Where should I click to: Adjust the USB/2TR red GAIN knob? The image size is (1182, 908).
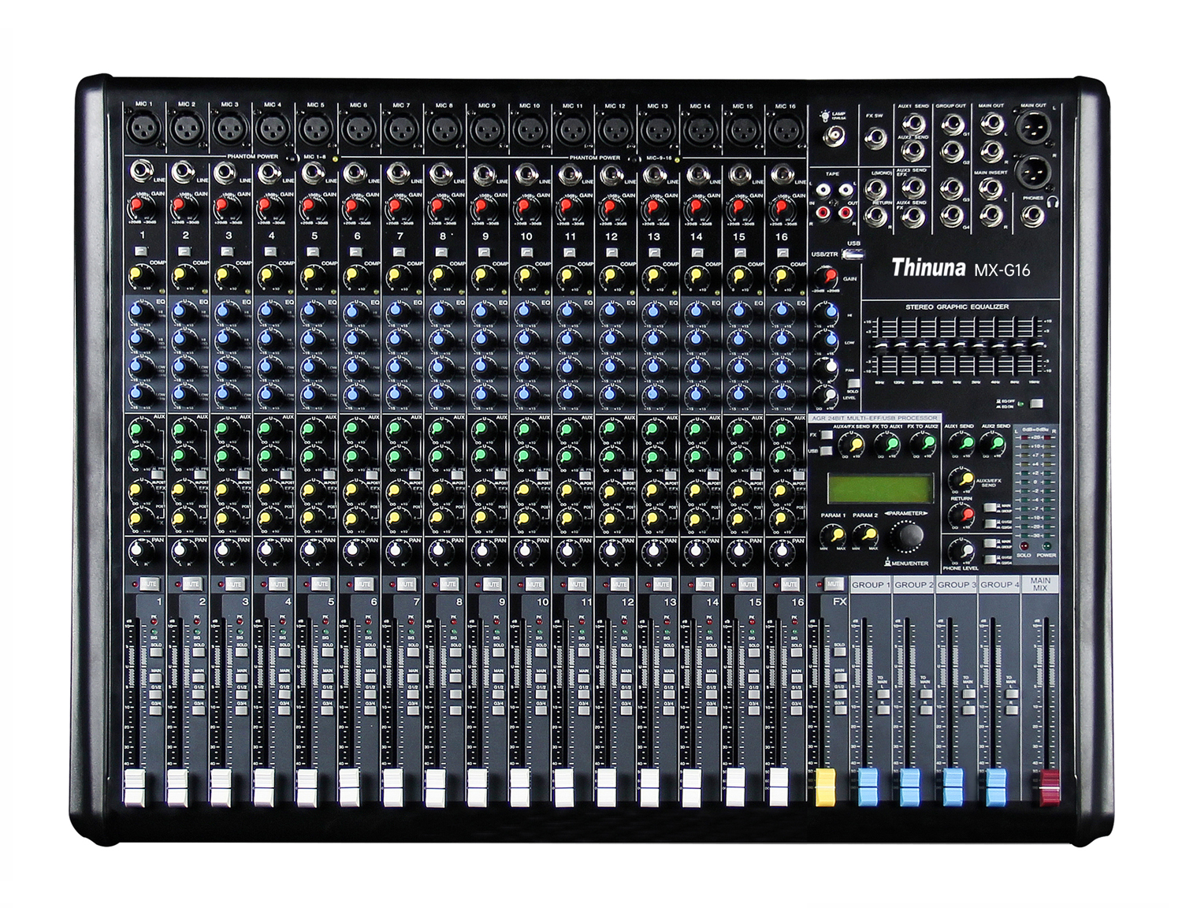pyautogui.click(x=827, y=276)
